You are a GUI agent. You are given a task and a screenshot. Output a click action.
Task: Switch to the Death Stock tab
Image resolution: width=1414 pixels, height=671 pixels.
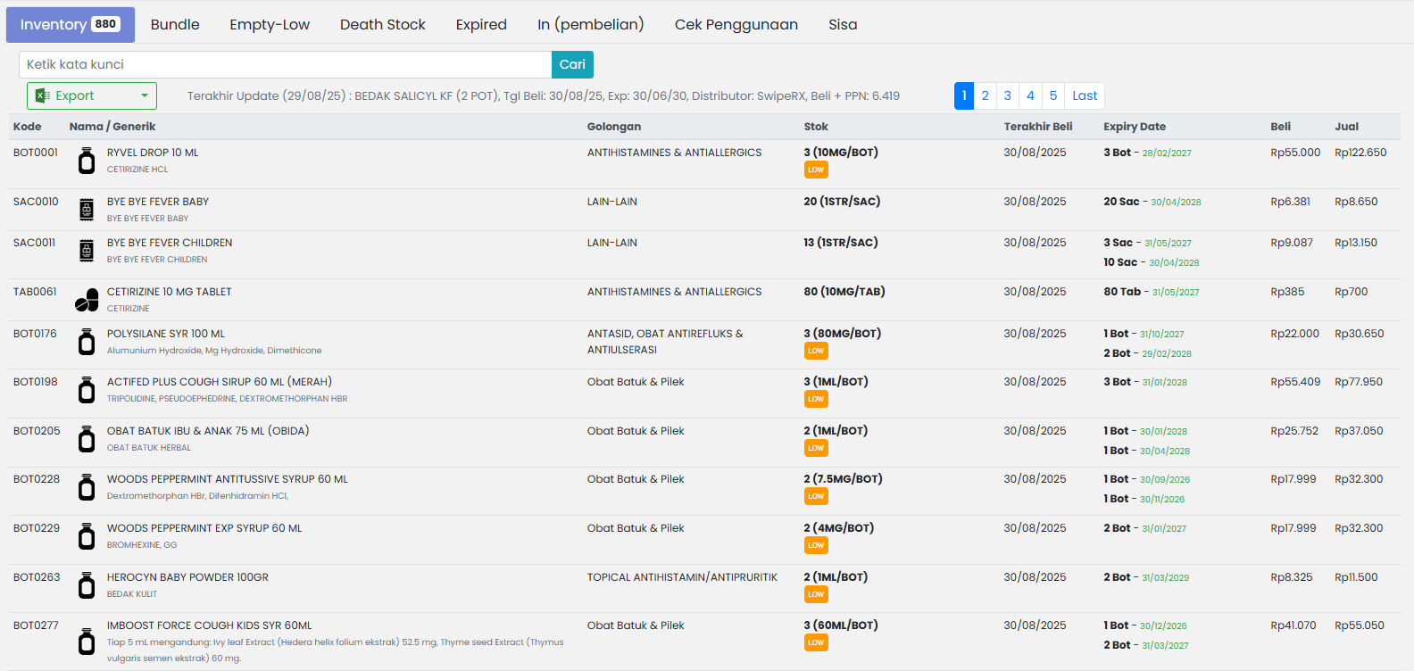(382, 25)
